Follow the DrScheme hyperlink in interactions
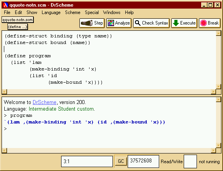The width and height of the screenshot is (223, 171). [44, 102]
